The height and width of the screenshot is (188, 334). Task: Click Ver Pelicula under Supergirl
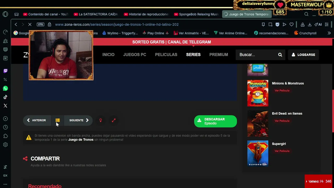[282, 151]
